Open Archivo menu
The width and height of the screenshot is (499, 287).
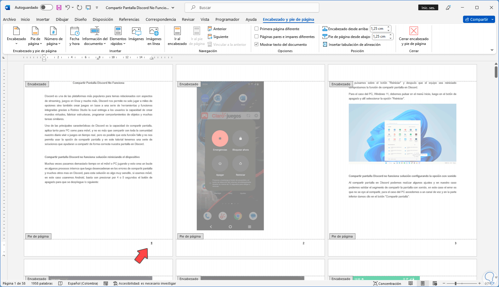point(9,19)
